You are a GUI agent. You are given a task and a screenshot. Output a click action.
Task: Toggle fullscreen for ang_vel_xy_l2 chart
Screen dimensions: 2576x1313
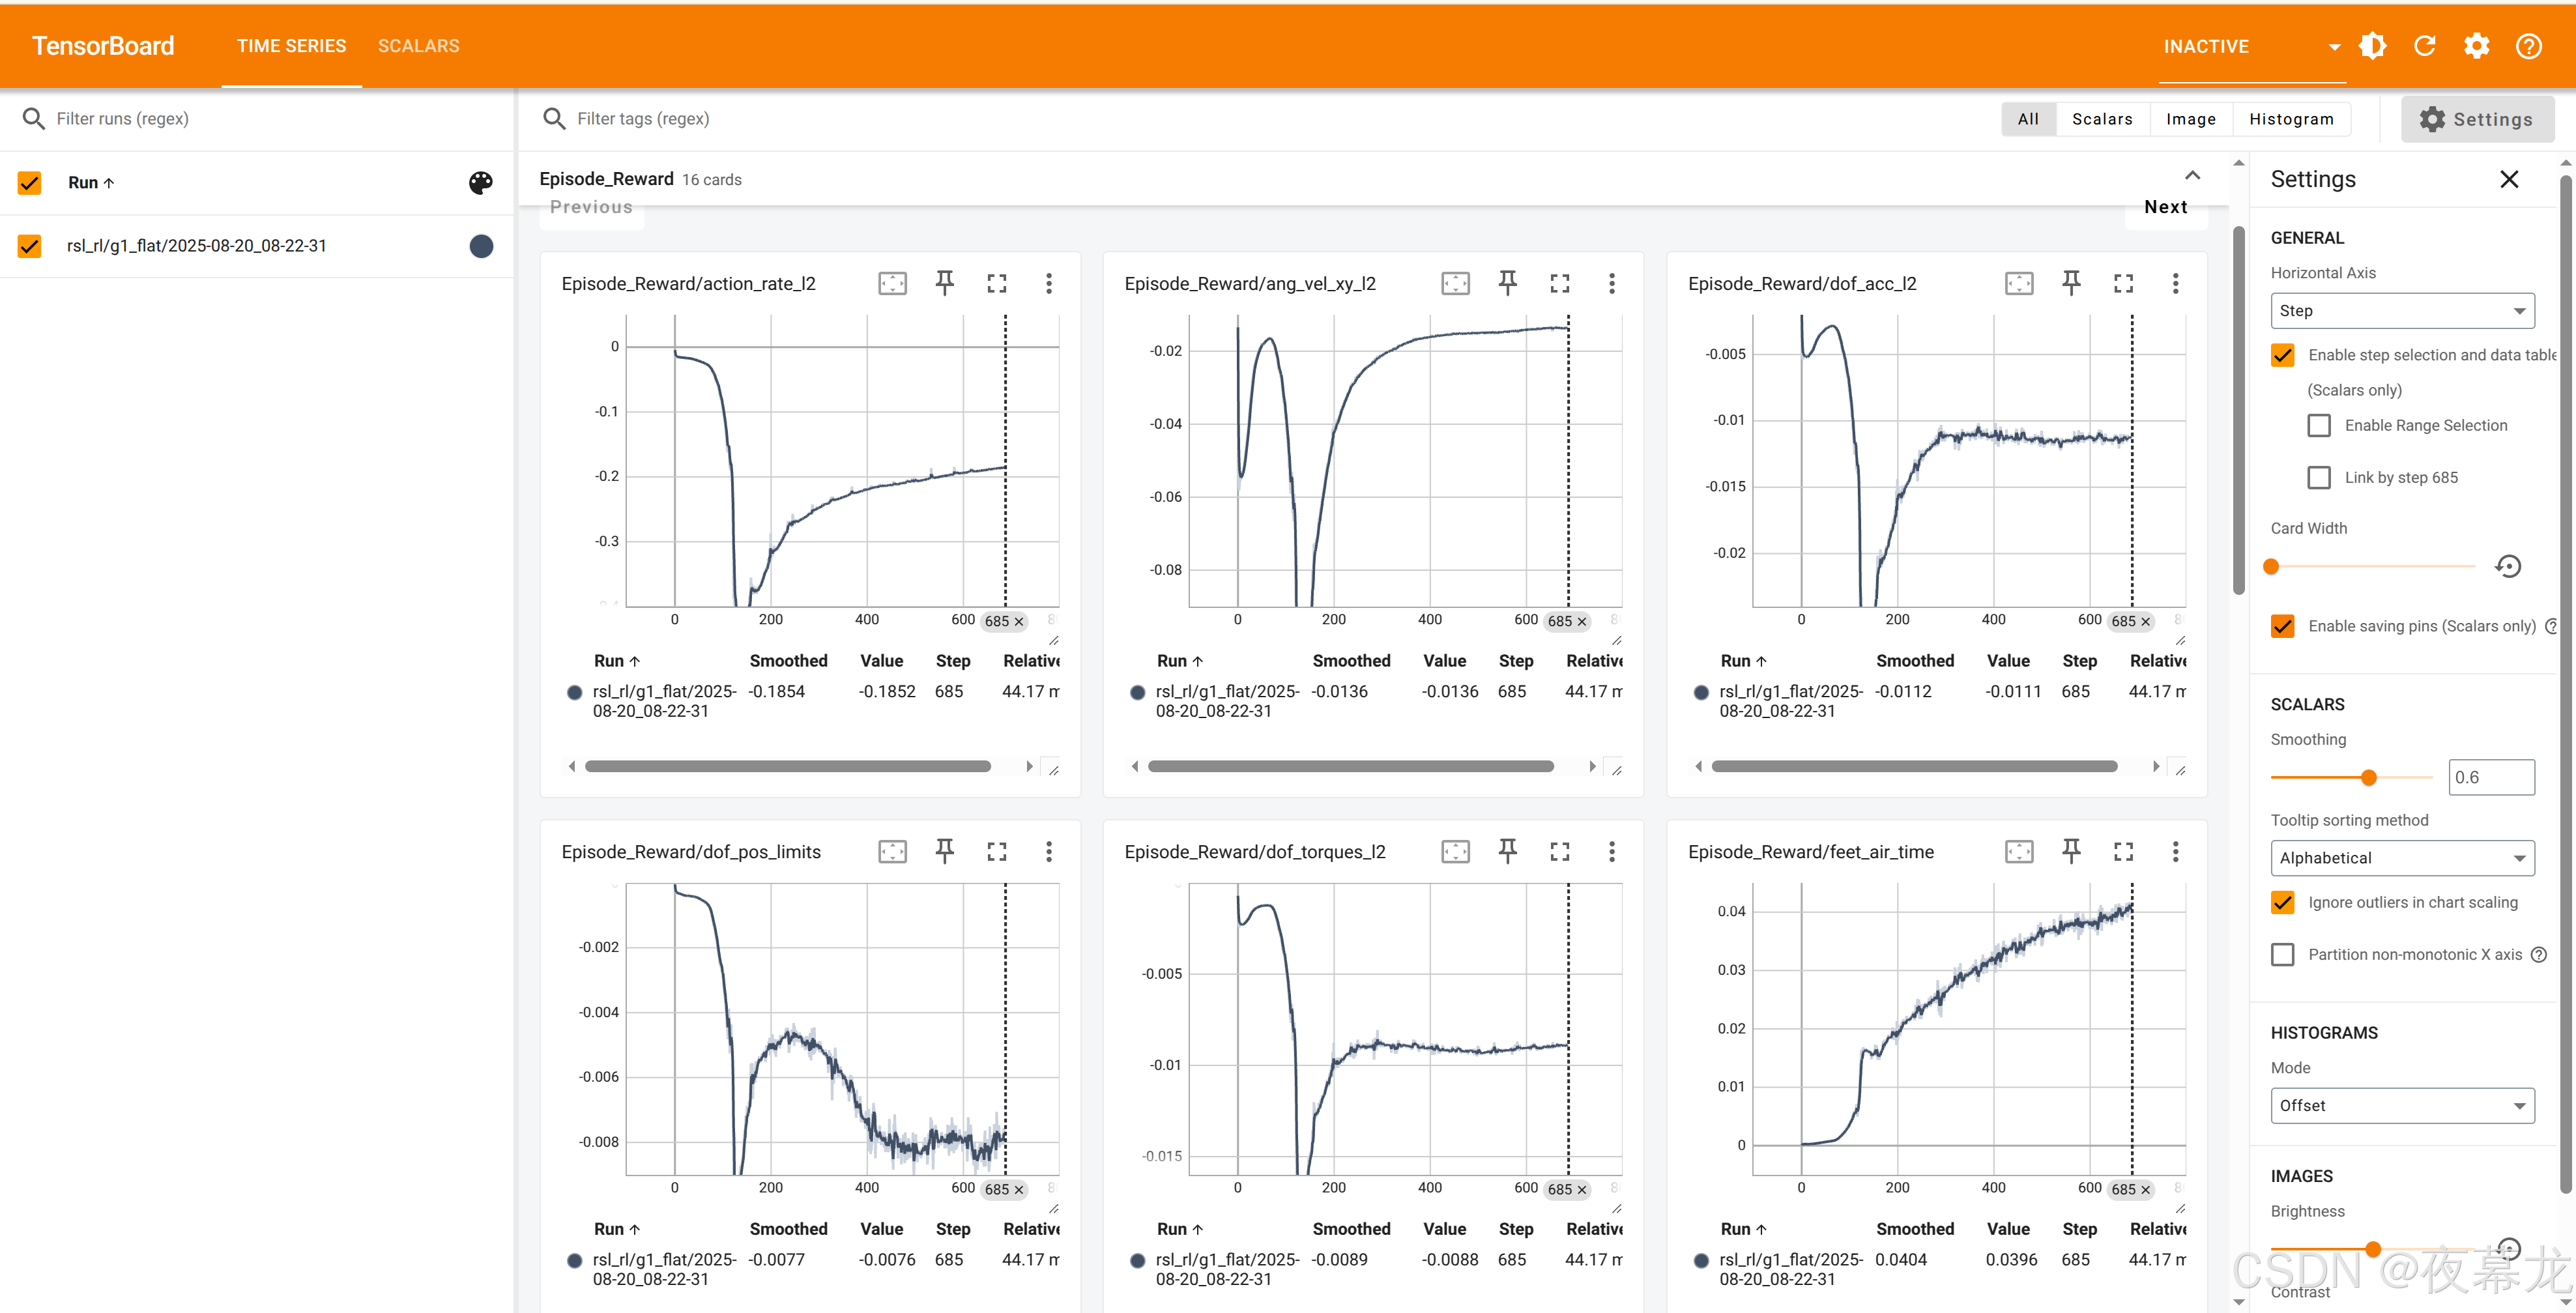pyautogui.click(x=1559, y=283)
